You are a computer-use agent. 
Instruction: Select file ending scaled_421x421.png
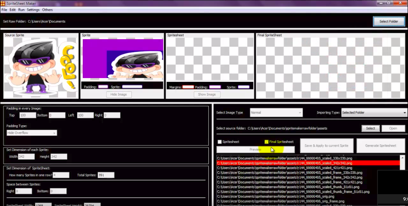pos(285,168)
